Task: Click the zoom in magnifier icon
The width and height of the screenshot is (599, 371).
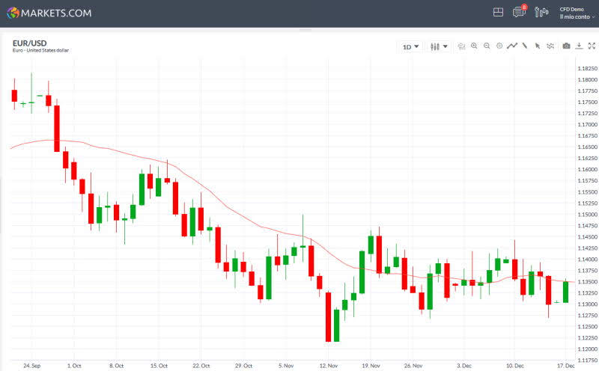Action: (474, 46)
